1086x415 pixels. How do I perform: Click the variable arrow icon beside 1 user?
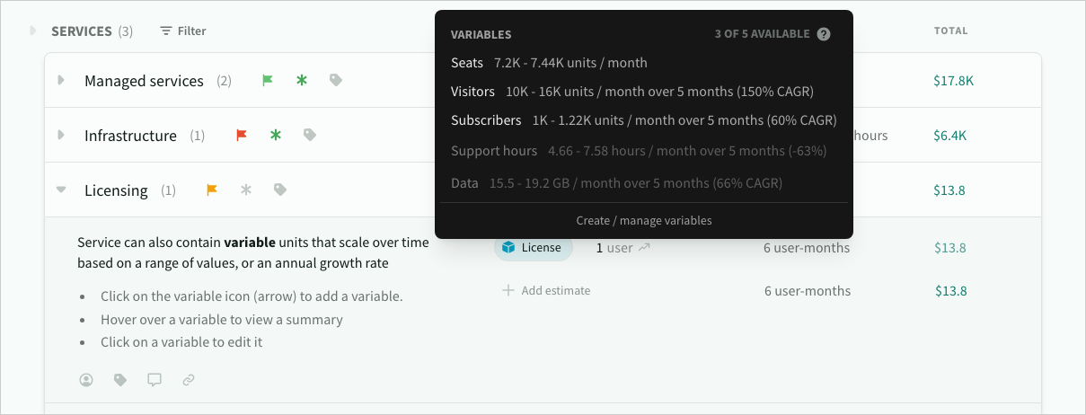[x=644, y=248]
